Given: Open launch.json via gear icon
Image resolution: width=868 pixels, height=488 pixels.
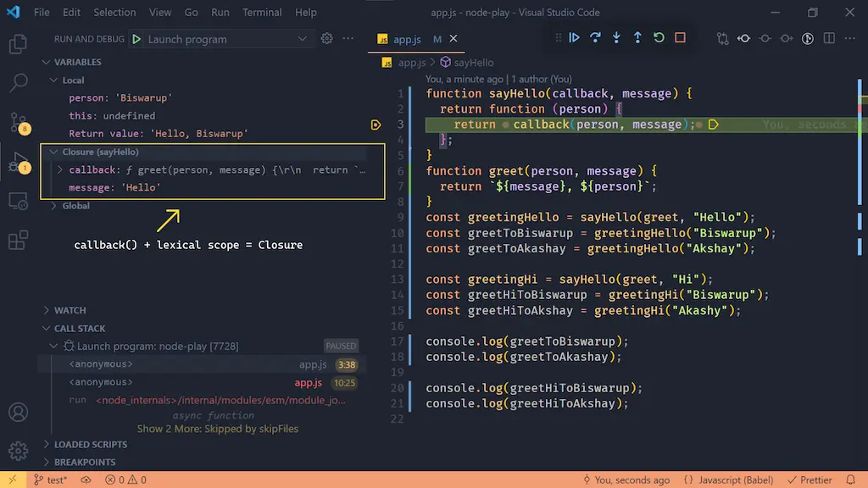Looking at the screenshot, I should pyautogui.click(x=326, y=39).
